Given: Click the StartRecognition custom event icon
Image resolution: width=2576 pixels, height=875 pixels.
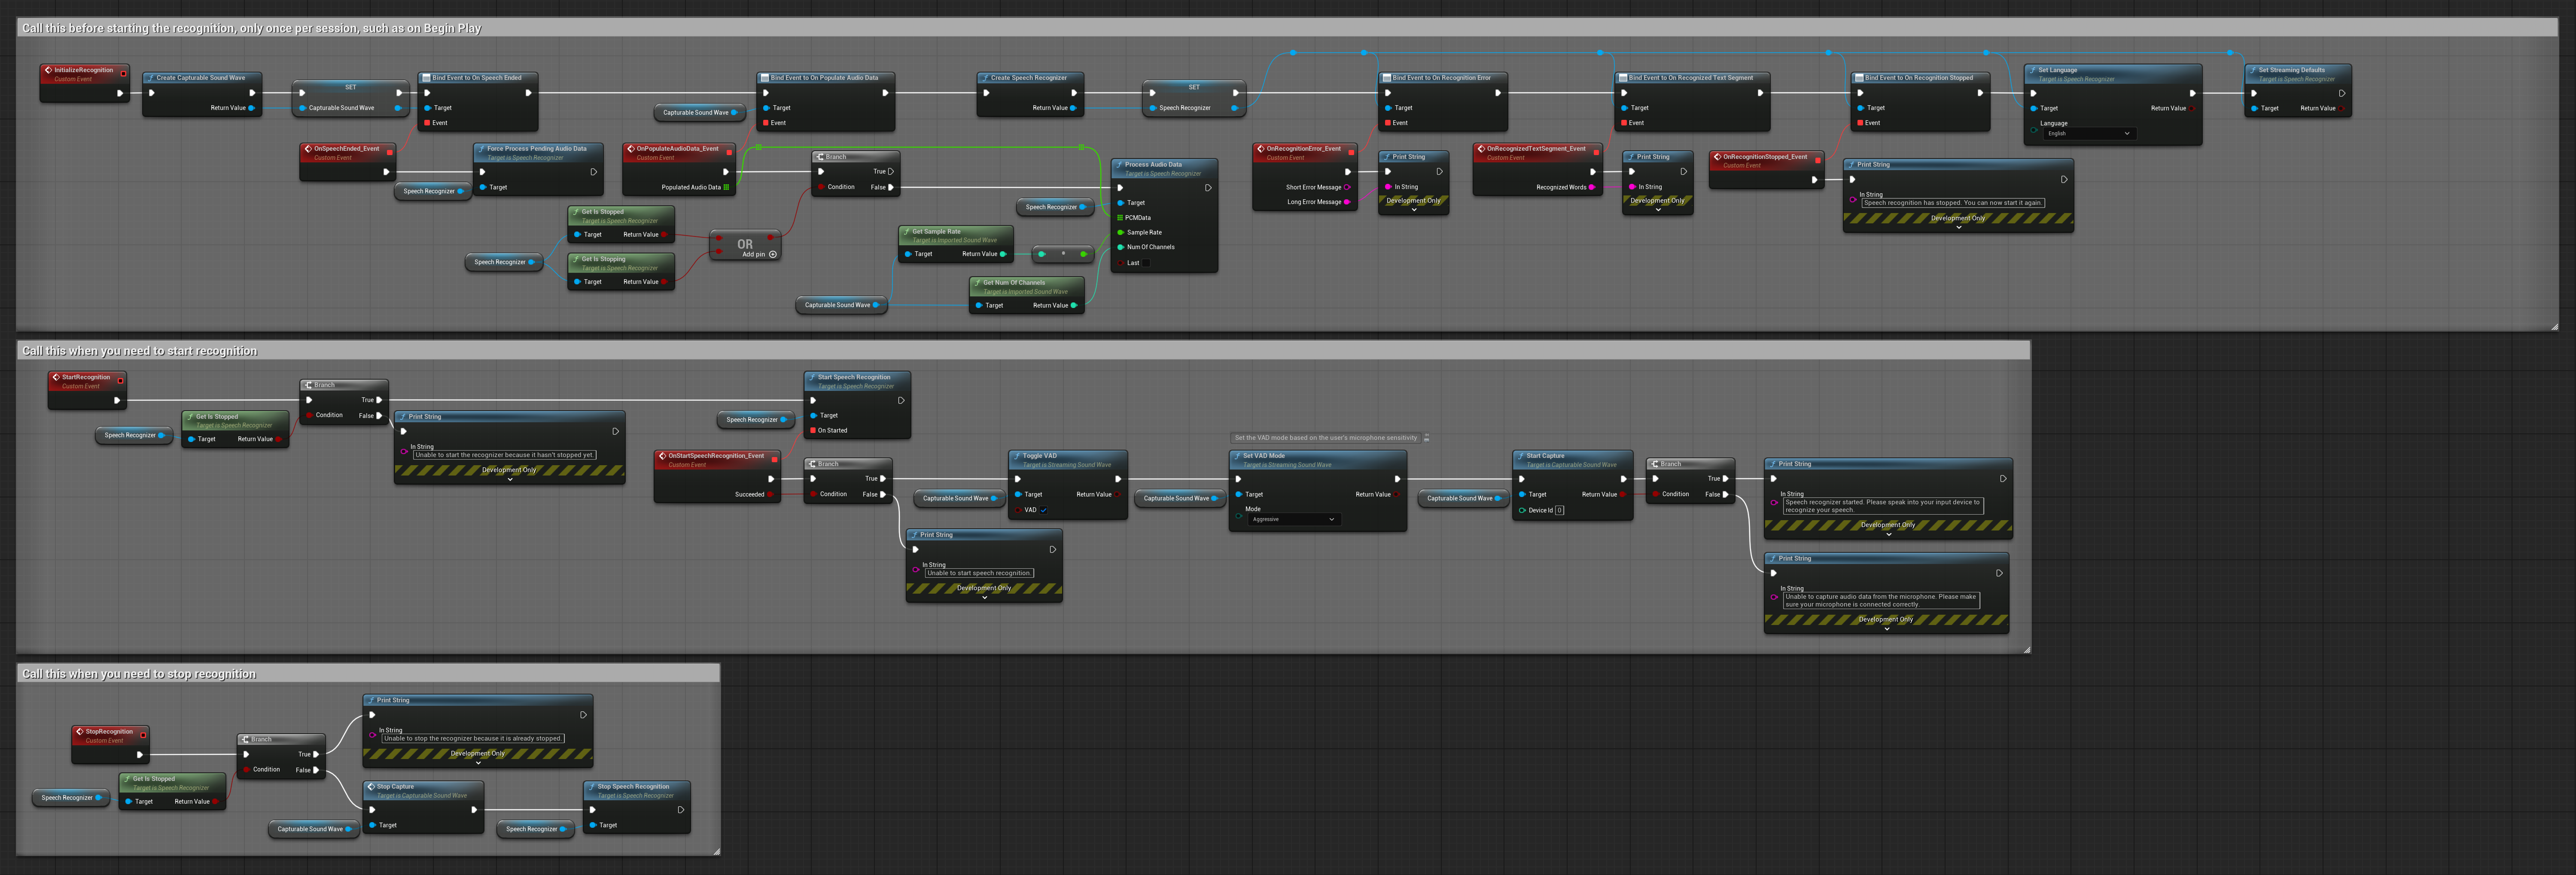Looking at the screenshot, I should 56,378.
